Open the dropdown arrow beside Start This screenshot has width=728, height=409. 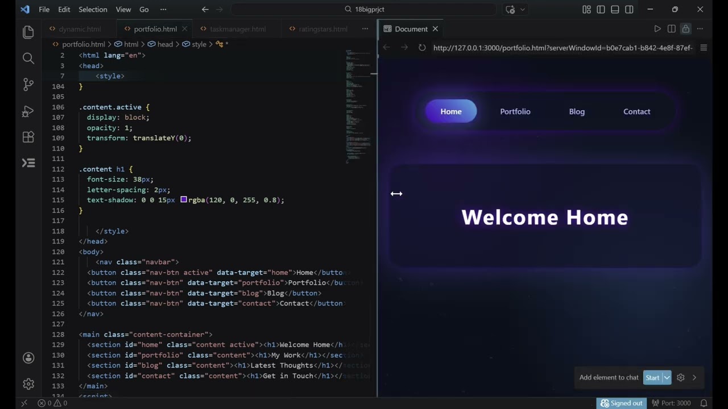click(x=667, y=377)
